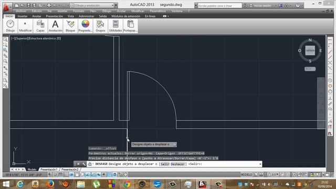Click the Plot printer icon in quick access toolbar
Viewport: 336px width, 189px height.
click(49, 5)
